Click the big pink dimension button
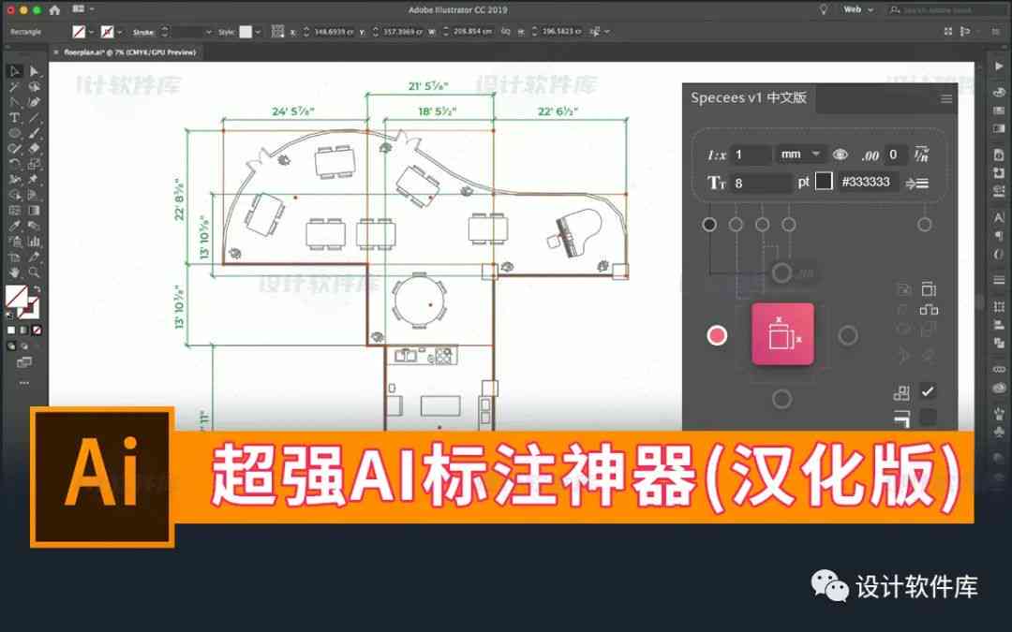Image resolution: width=1012 pixels, height=632 pixels. pos(782,334)
